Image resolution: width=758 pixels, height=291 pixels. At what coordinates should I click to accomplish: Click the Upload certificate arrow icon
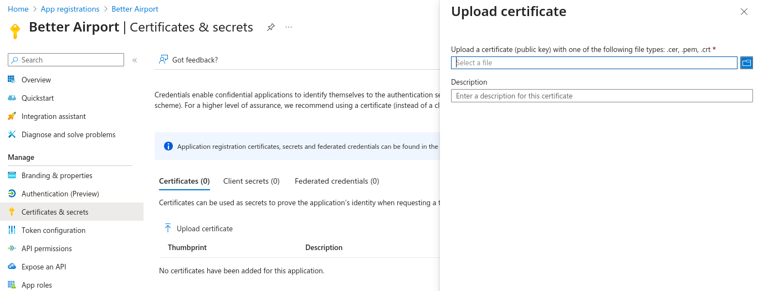[168, 228]
